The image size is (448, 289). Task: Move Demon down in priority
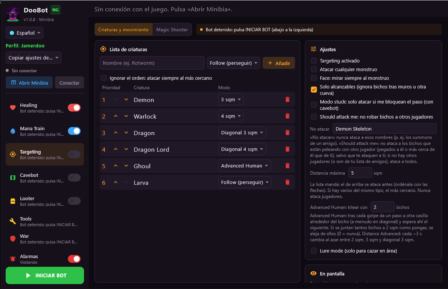click(x=126, y=100)
